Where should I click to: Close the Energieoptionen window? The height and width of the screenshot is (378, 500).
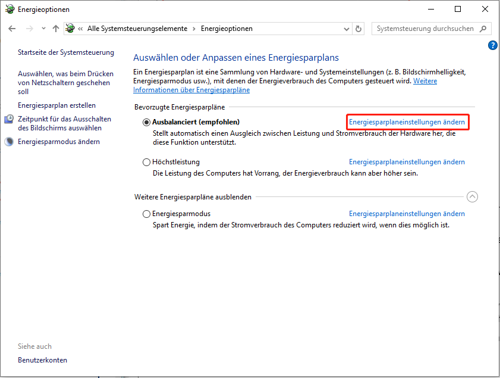point(485,10)
